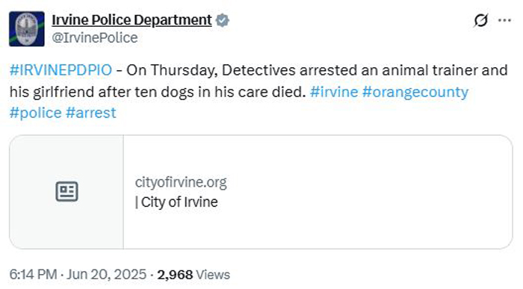This screenshot has width=523, height=289.
Task: Click the 6:14 PM timestamp
Action: (x=33, y=275)
